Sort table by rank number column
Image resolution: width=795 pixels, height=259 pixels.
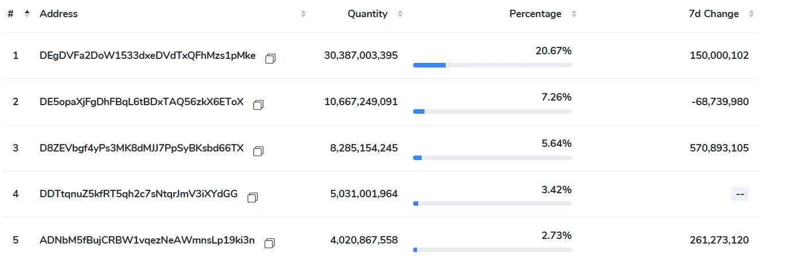point(27,14)
